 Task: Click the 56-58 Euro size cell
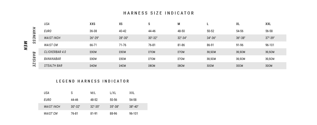click(269, 31)
